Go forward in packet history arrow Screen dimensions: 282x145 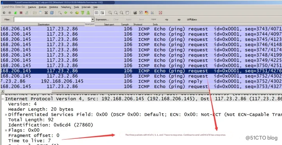click(x=71, y=13)
